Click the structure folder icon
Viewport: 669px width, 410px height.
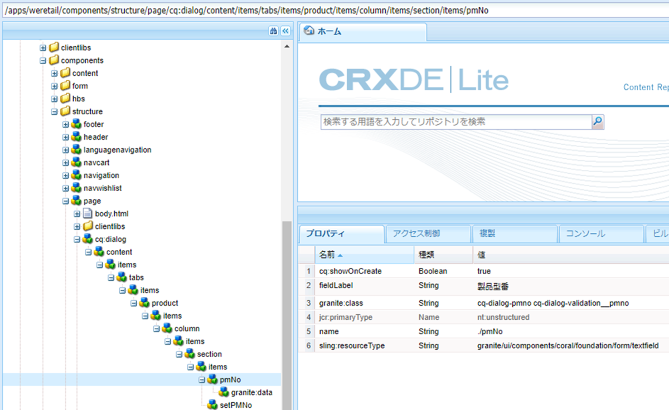pyautogui.click(x=65, y=111)
